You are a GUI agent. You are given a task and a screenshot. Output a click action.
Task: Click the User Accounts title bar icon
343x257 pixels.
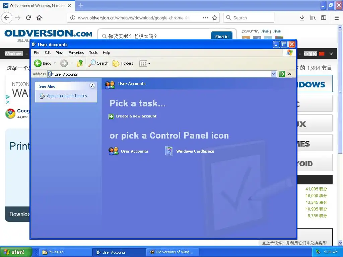[34, 45]
